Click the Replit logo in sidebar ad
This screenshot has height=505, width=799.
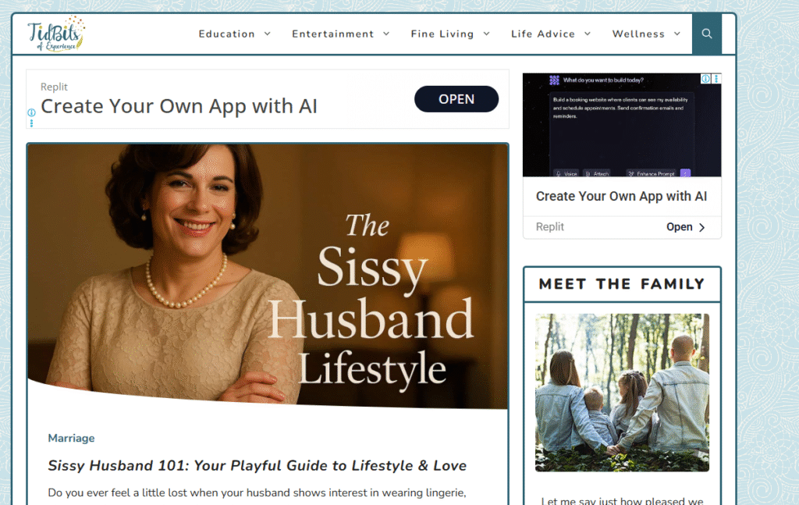(x=554, y=80)
